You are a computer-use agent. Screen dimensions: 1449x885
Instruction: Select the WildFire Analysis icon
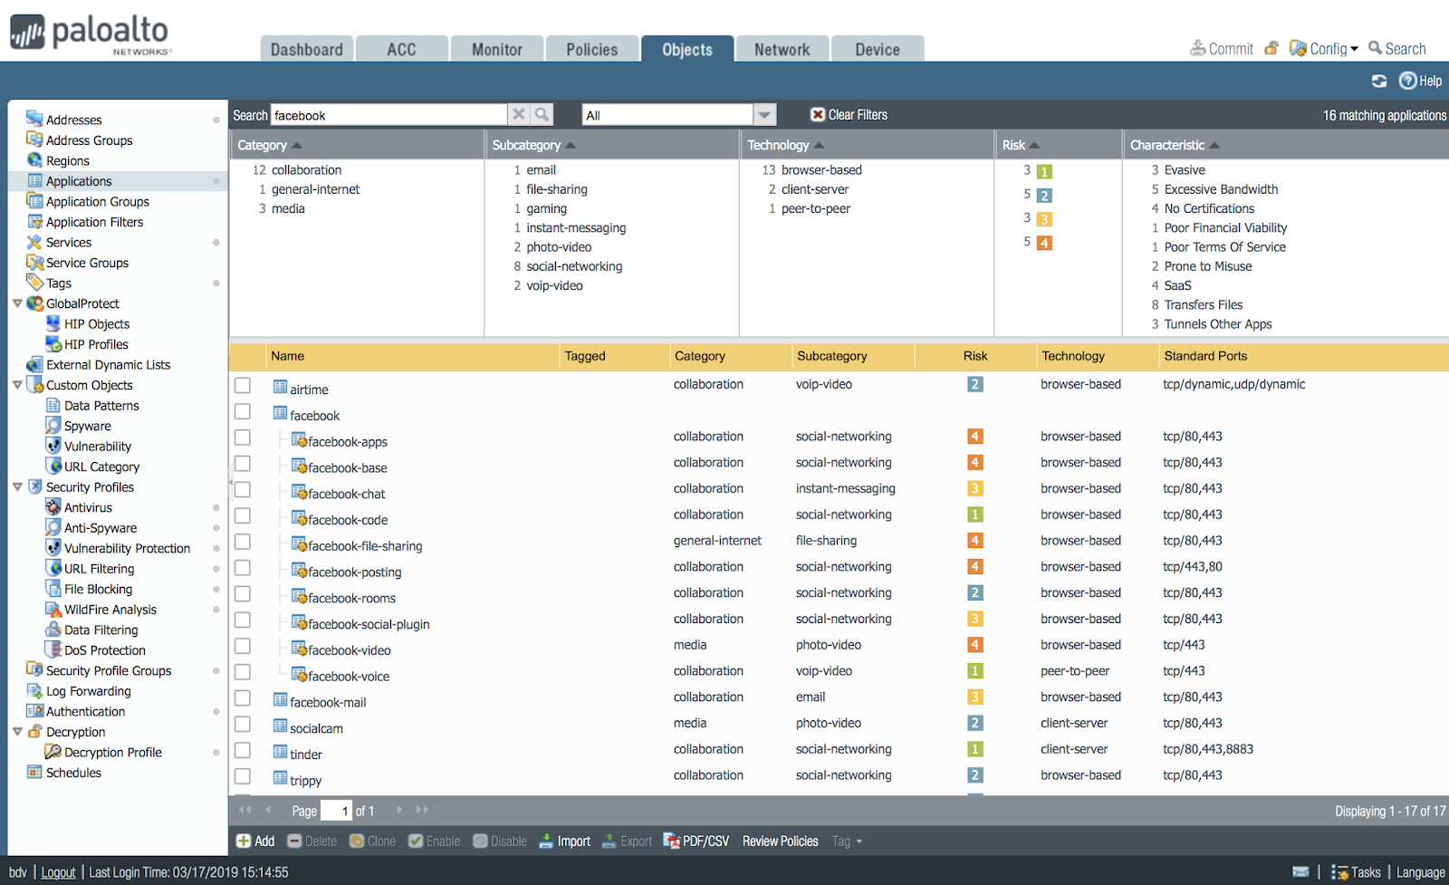(53, 610)
